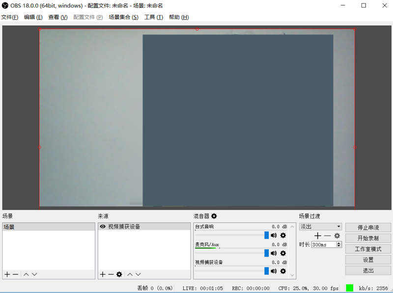Open the 工具(T) menu
The width and height of the screenshot is (393, 293).
pos(154,17)
